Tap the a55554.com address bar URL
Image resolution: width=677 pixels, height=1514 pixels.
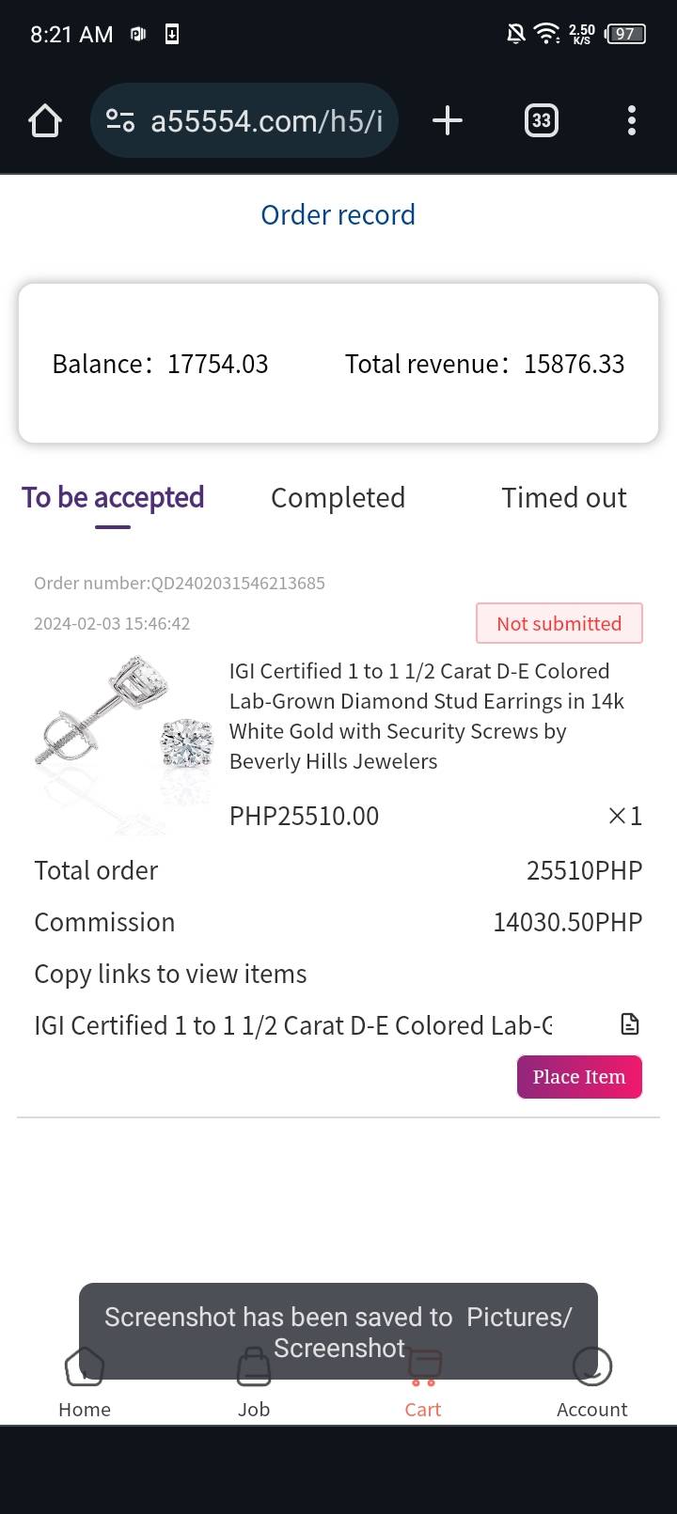(266, 121)
